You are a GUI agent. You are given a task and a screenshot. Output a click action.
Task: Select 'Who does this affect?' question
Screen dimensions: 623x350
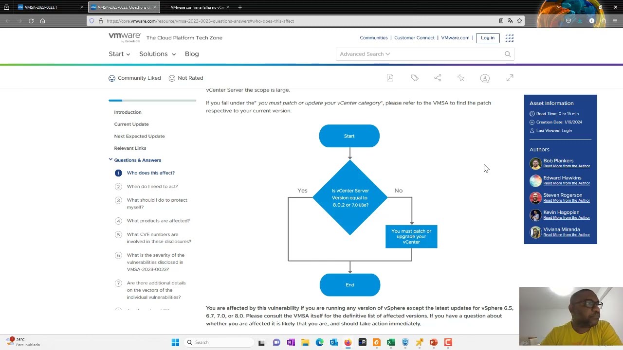tap(150, 173)
